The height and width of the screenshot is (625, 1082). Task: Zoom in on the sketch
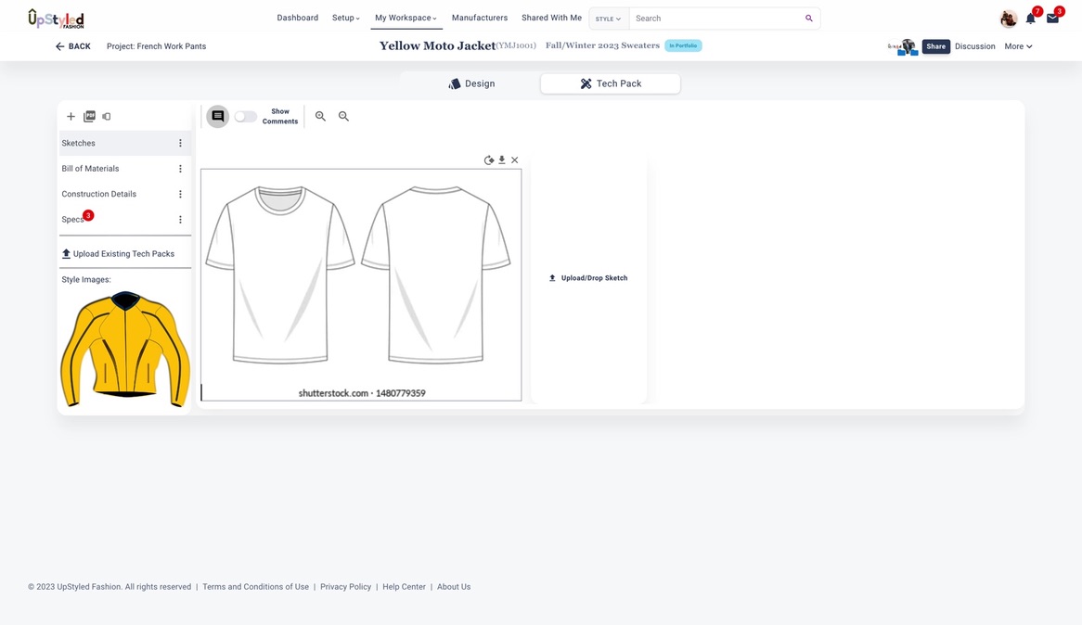click(x=320, y=117)
